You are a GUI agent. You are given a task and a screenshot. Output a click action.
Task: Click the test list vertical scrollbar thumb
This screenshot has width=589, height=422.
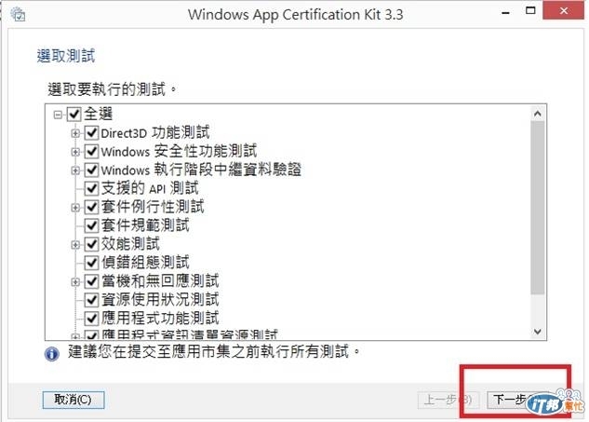(x=538, y=208)
